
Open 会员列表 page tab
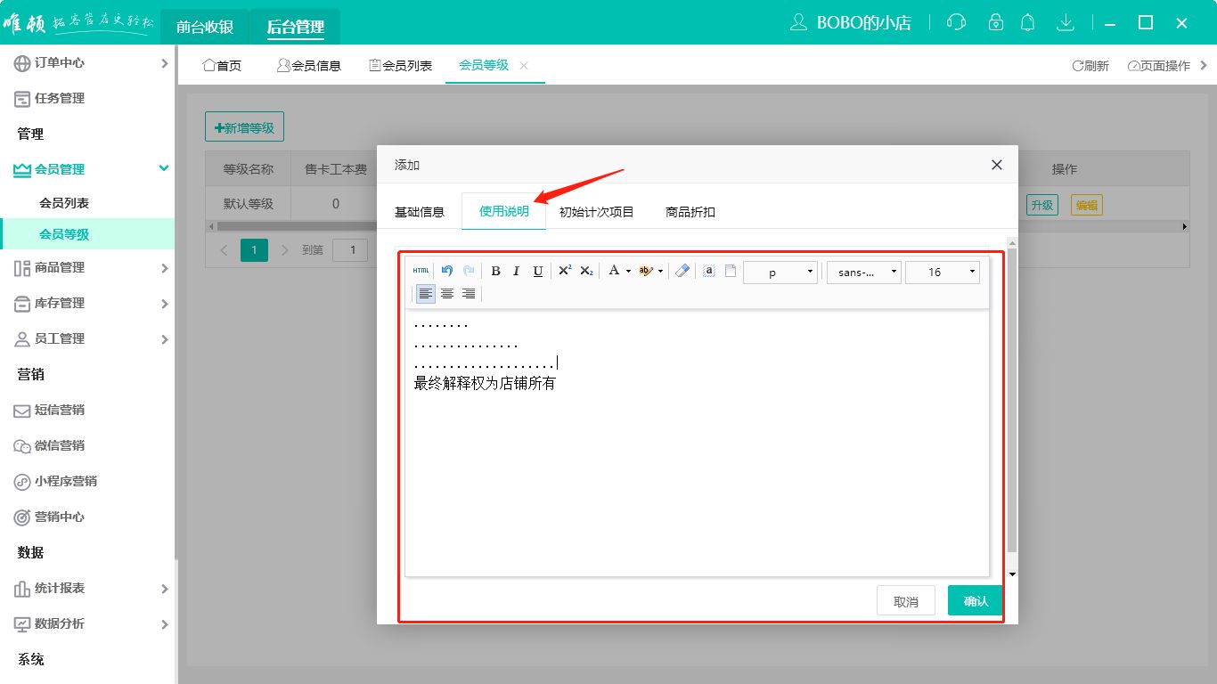point(400,65)
